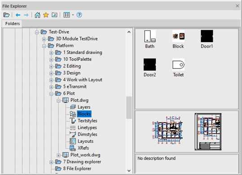This screenshot has width=242, height=175.
Task: Select the Bath block thumbnail
Action: coord(150,39)
